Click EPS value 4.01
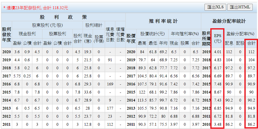Image resolution: width=258 pixels, height=129 pixels. click(x=218, y=52)
